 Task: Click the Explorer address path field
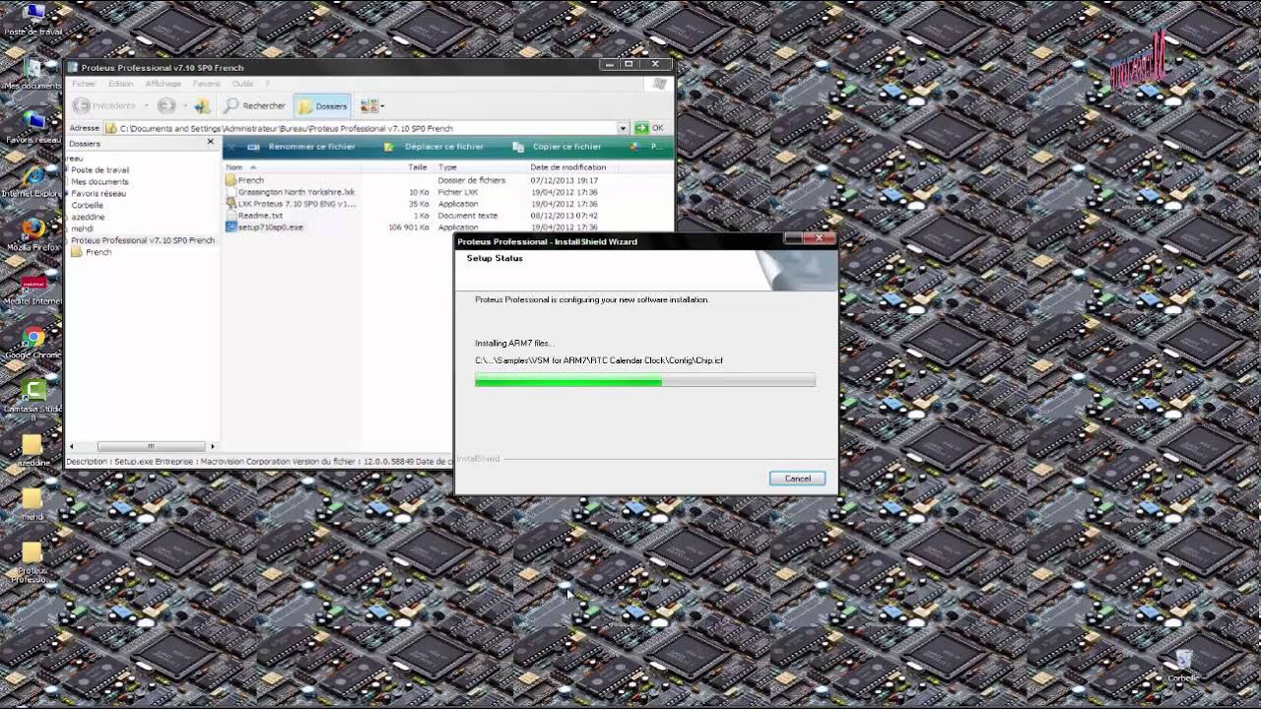coord(360,128)
